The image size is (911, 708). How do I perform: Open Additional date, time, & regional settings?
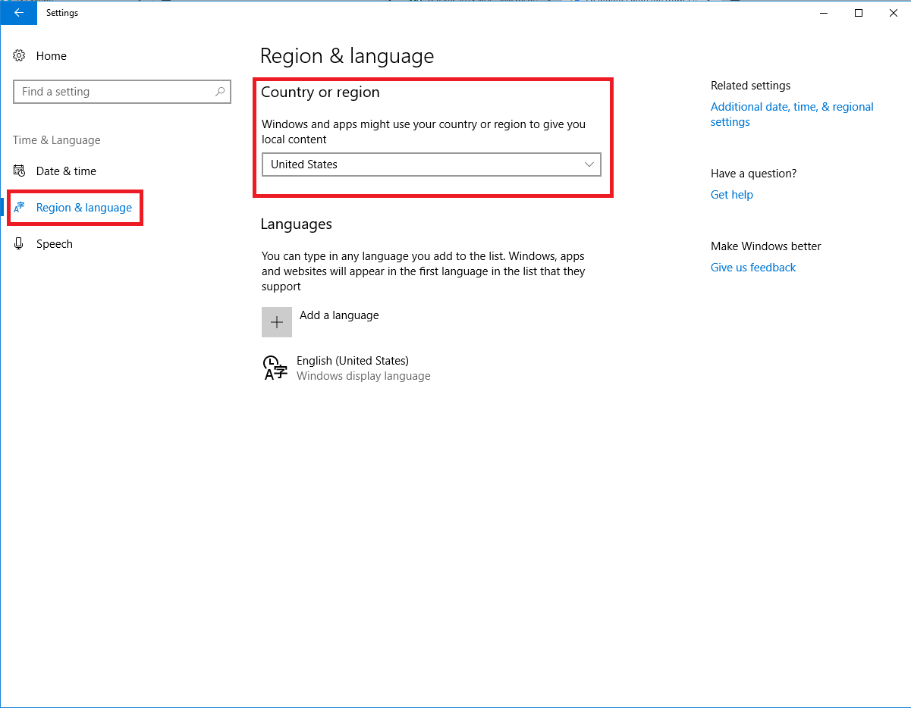pos(792,114)
